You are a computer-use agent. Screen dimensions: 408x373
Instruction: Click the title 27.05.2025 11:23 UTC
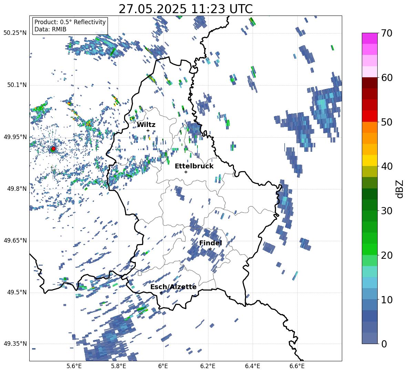(x=186, y=9)
